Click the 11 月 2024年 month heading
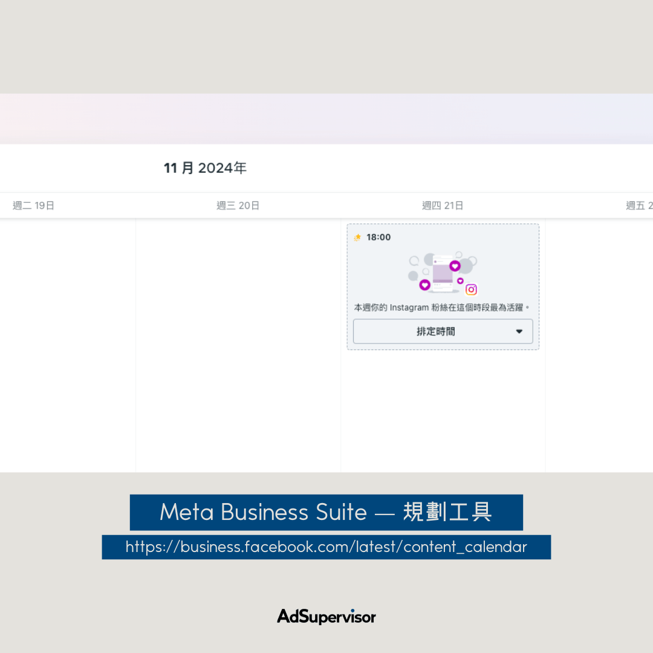The image size is (653, 653). tap(205, 168)
